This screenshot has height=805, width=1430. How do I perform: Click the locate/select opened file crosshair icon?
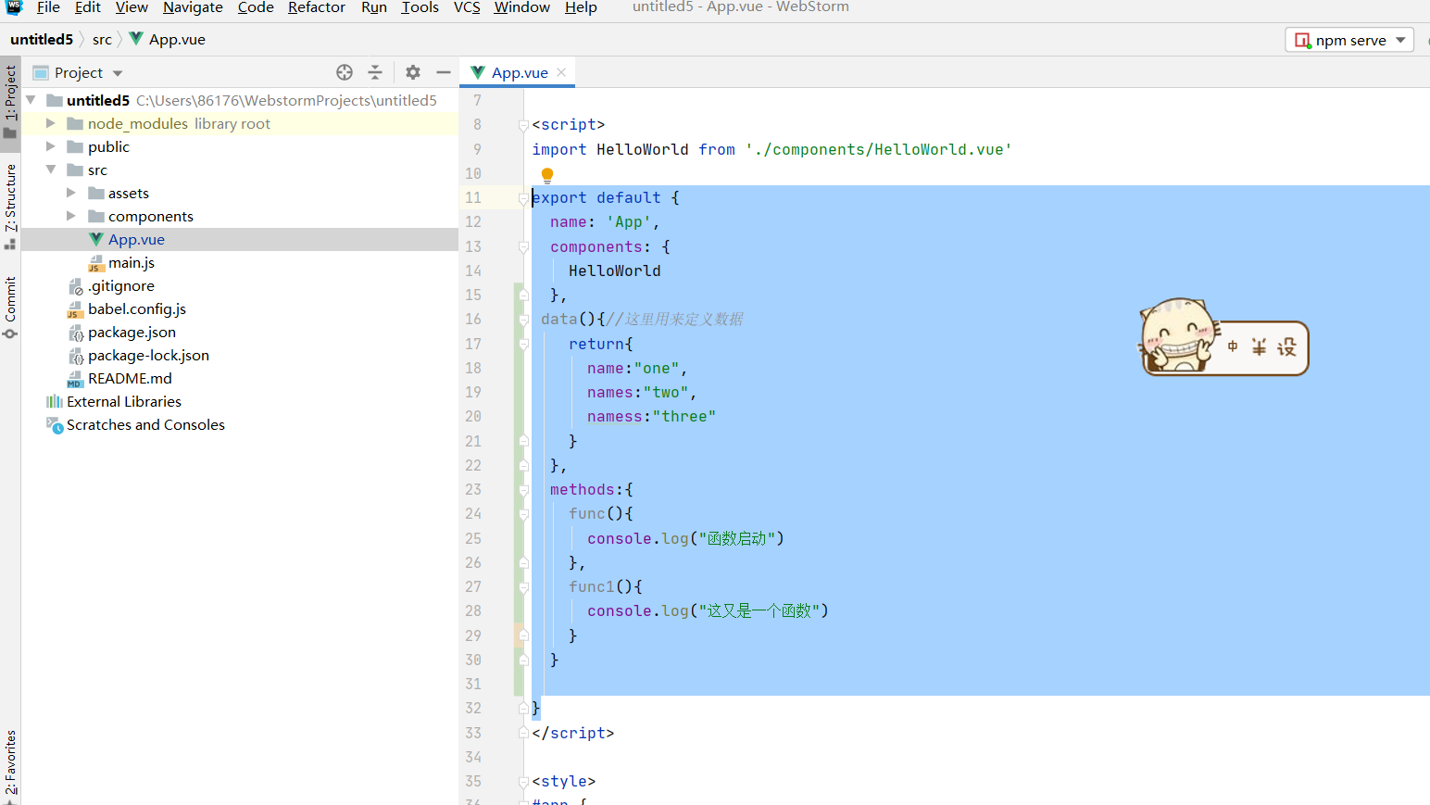(x=345, y=72)
